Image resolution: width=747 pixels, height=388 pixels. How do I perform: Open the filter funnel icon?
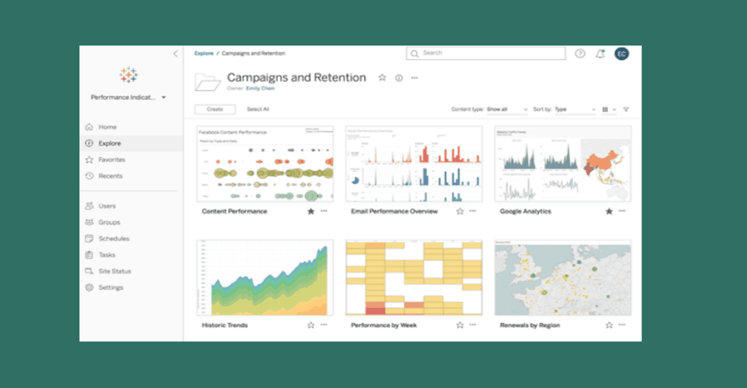tap(626, 110)
